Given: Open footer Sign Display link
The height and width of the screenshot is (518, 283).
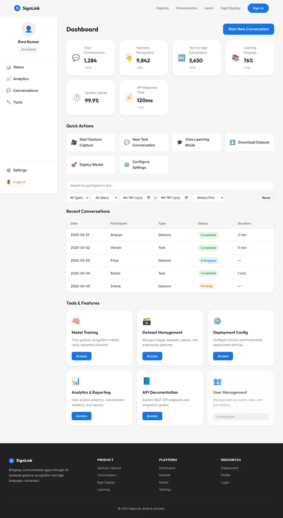Looking at the screenshot, I should [x=106, y=482].
